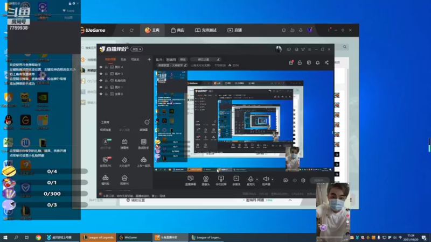
Task: Edit the League category tag with the pencil
Action: (x=185, y=65)
